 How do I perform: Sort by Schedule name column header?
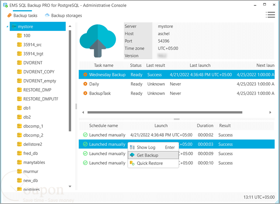point(103,126)
